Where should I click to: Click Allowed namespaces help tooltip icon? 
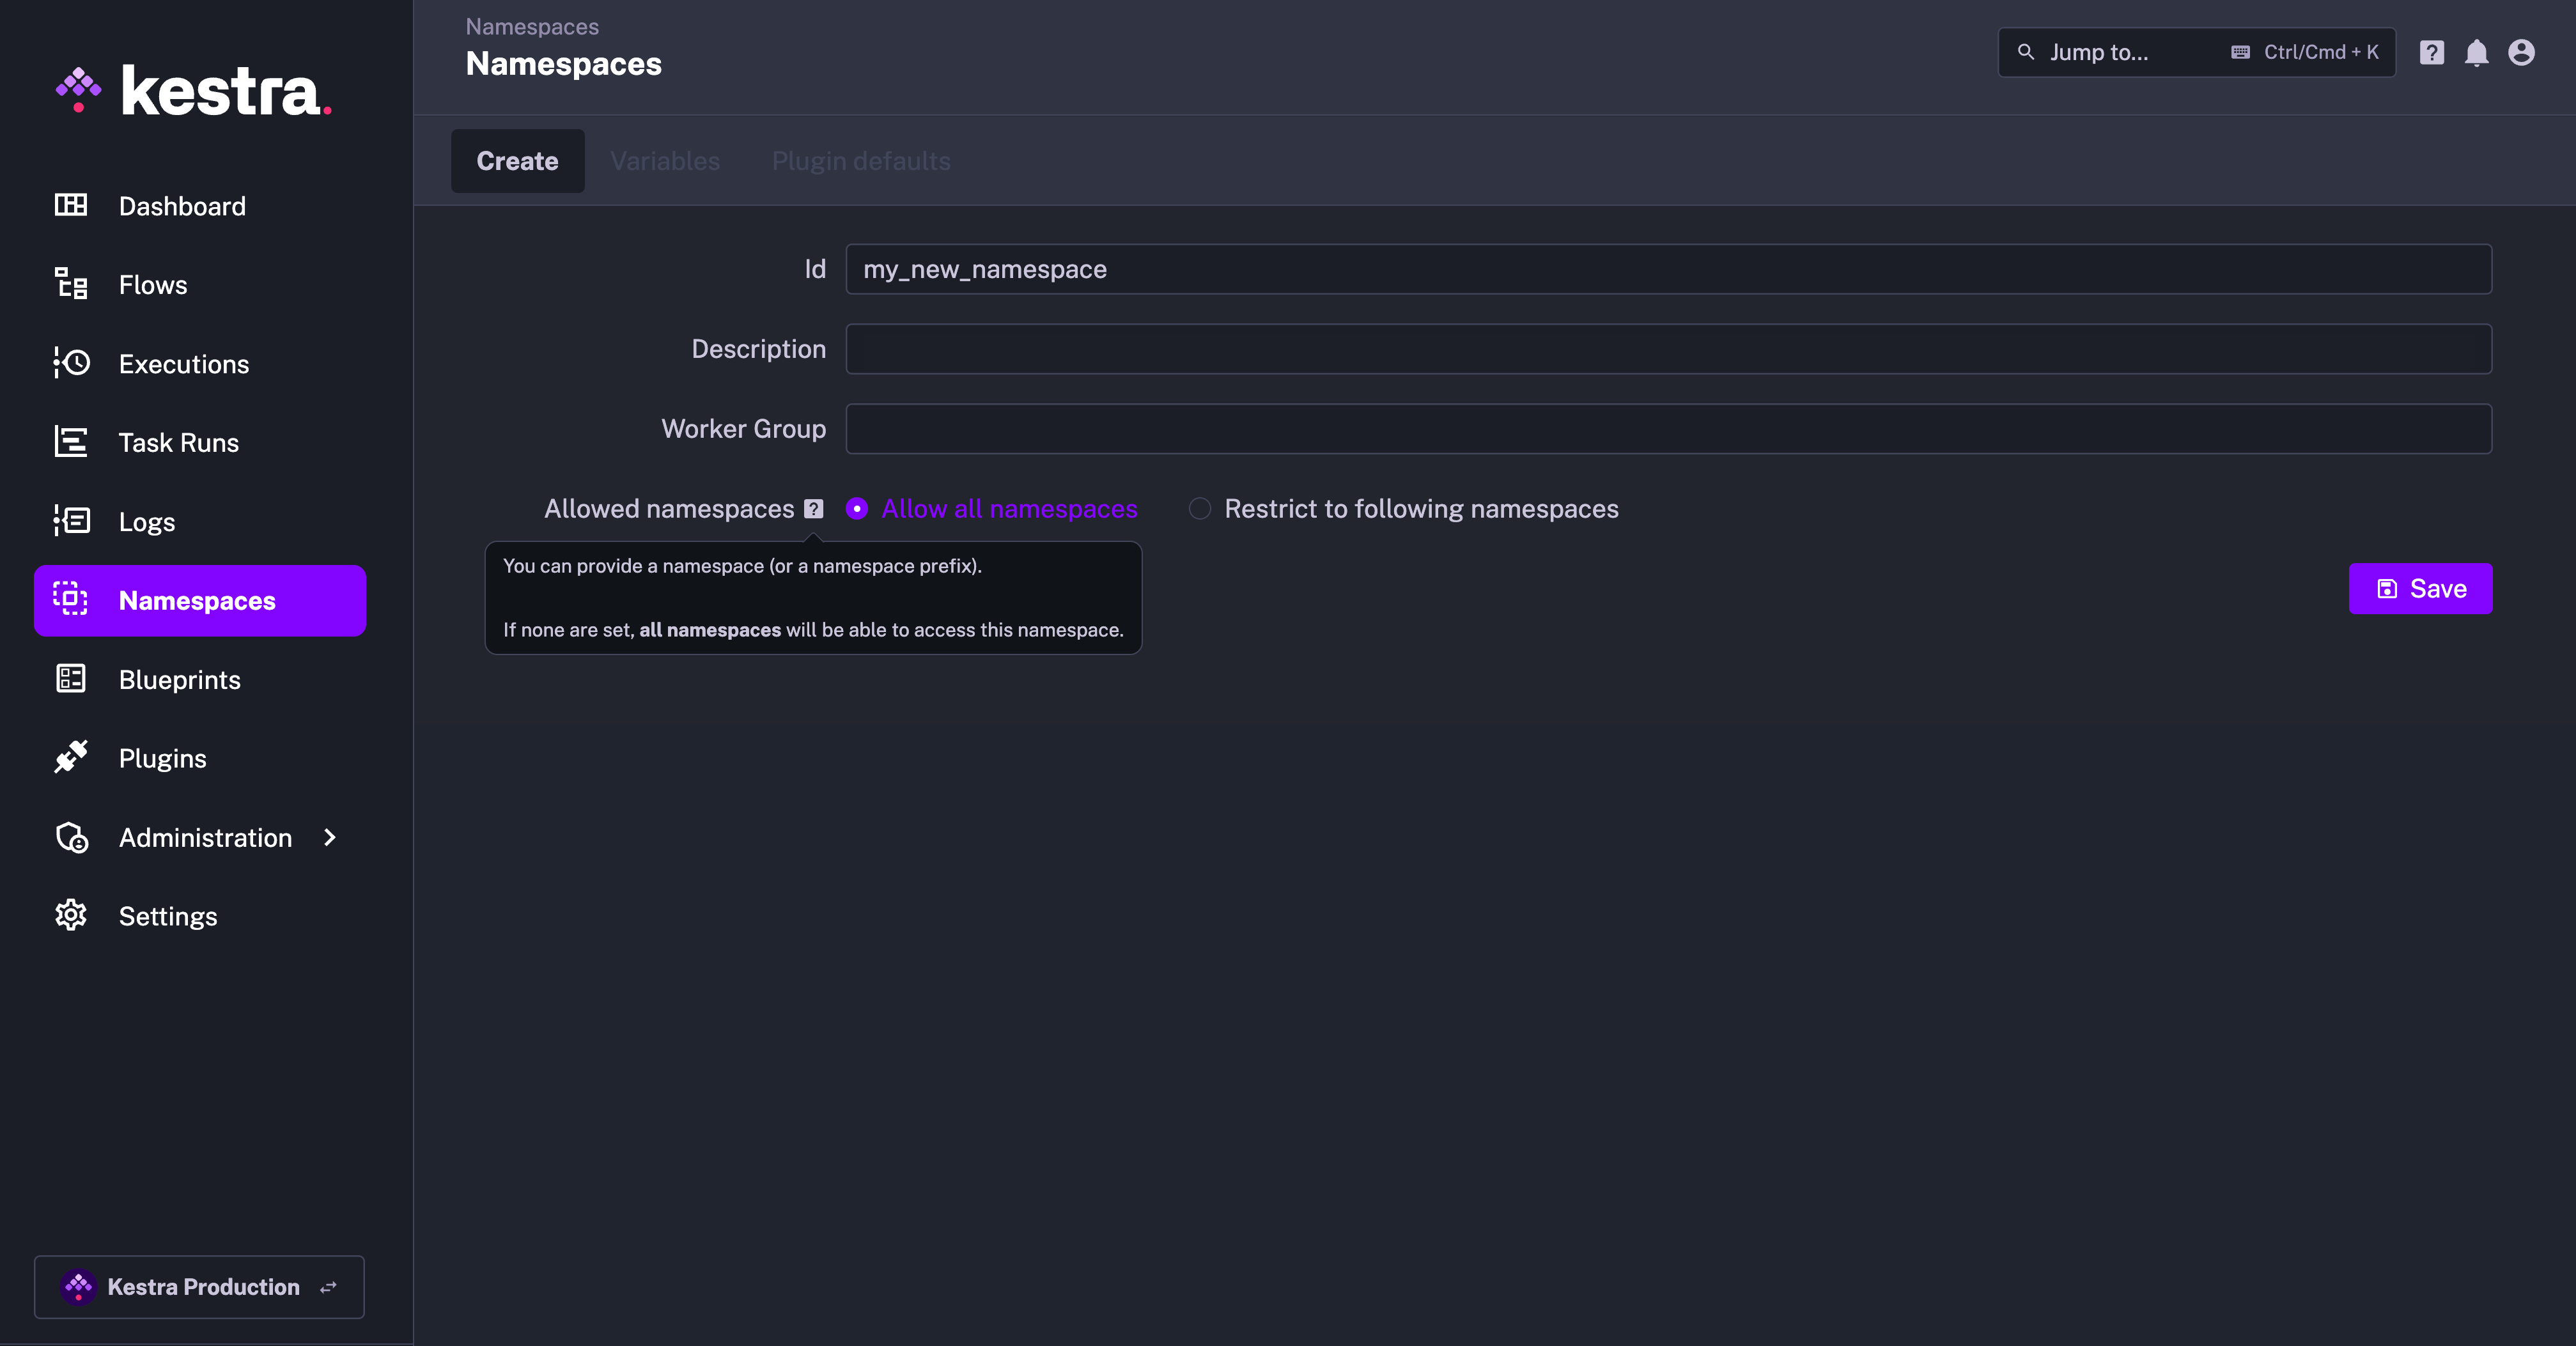pyautogui.click(x=814, y=509)
